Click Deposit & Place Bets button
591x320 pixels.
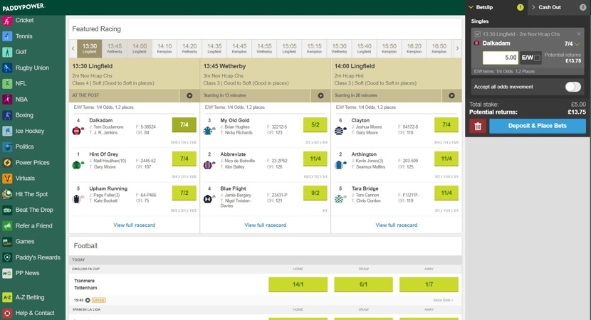538,126
